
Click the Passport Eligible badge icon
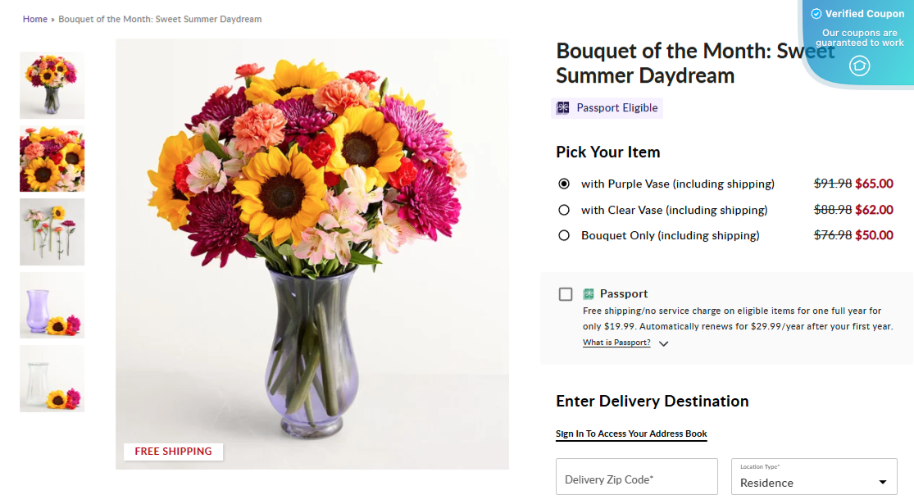[x=562, y=107]
